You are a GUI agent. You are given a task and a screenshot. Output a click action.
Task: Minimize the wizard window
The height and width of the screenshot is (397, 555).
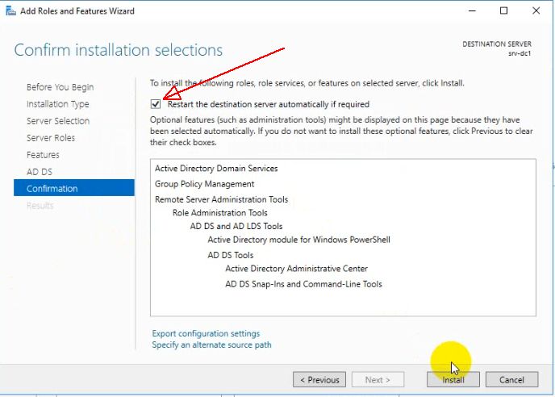pyautogui.click(x=472, y=10)
